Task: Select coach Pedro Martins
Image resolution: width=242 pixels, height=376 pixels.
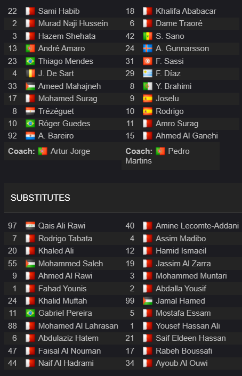Action: [x=157, y=156]
